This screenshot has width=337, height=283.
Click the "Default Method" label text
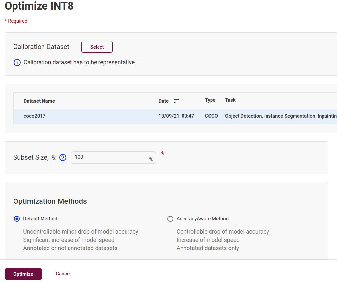(40, 219)
